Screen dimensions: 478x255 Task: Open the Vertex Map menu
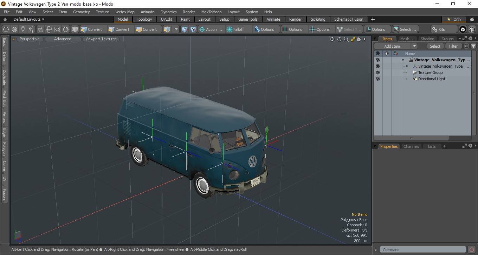(x=125, y=12)
